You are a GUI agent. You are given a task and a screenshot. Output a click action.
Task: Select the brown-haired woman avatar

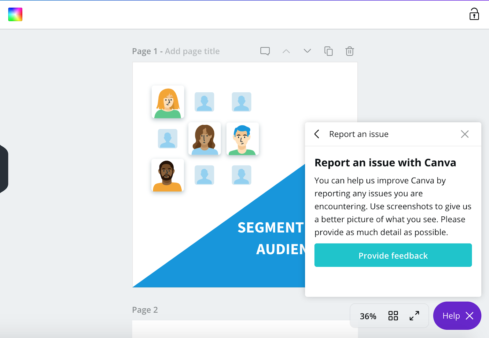pos(205,139)
